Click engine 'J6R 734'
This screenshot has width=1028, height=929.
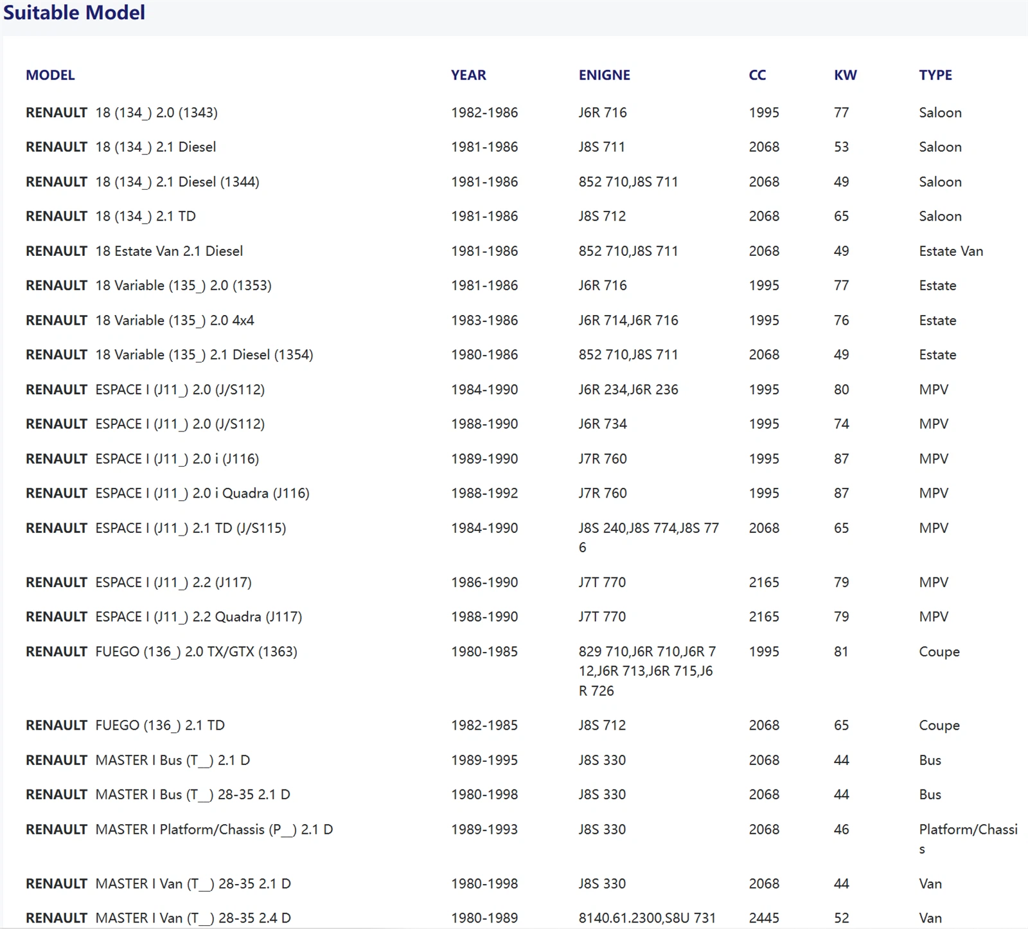coord(603,424)
